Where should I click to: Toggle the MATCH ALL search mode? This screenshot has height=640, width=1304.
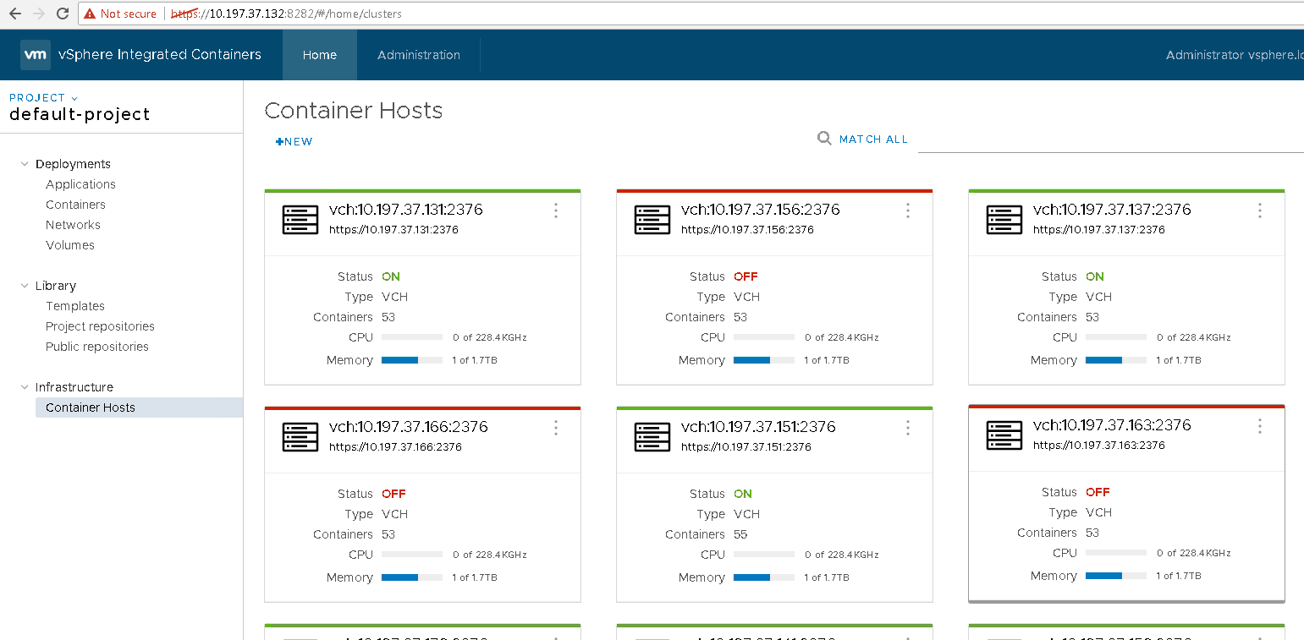click(873, 139)
